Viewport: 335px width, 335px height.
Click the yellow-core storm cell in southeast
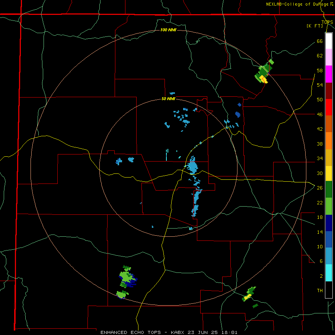249,294
